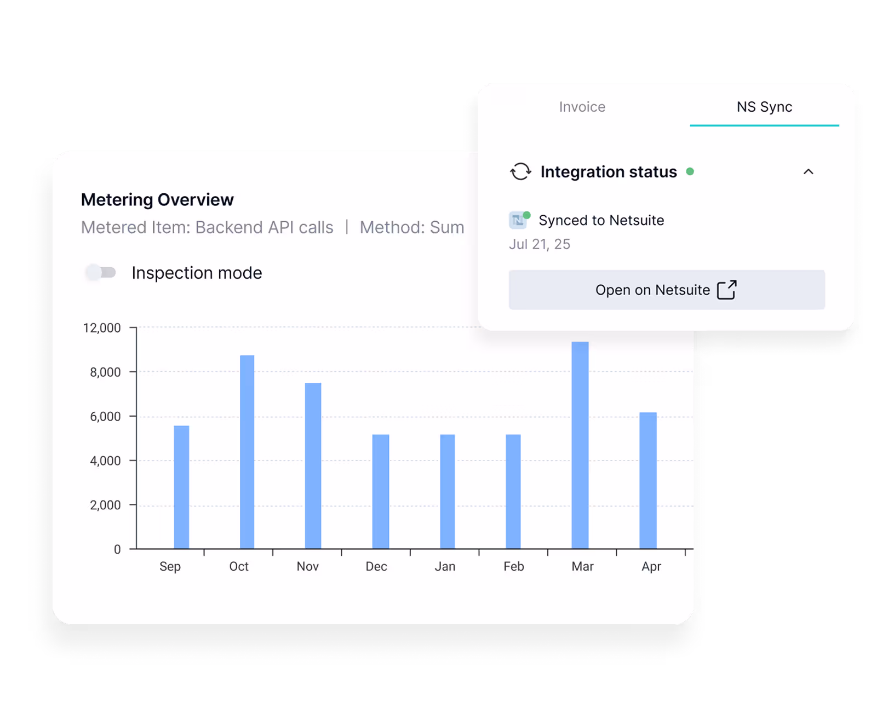Click the 12,000 value on the Y axis

pos(101,327)
